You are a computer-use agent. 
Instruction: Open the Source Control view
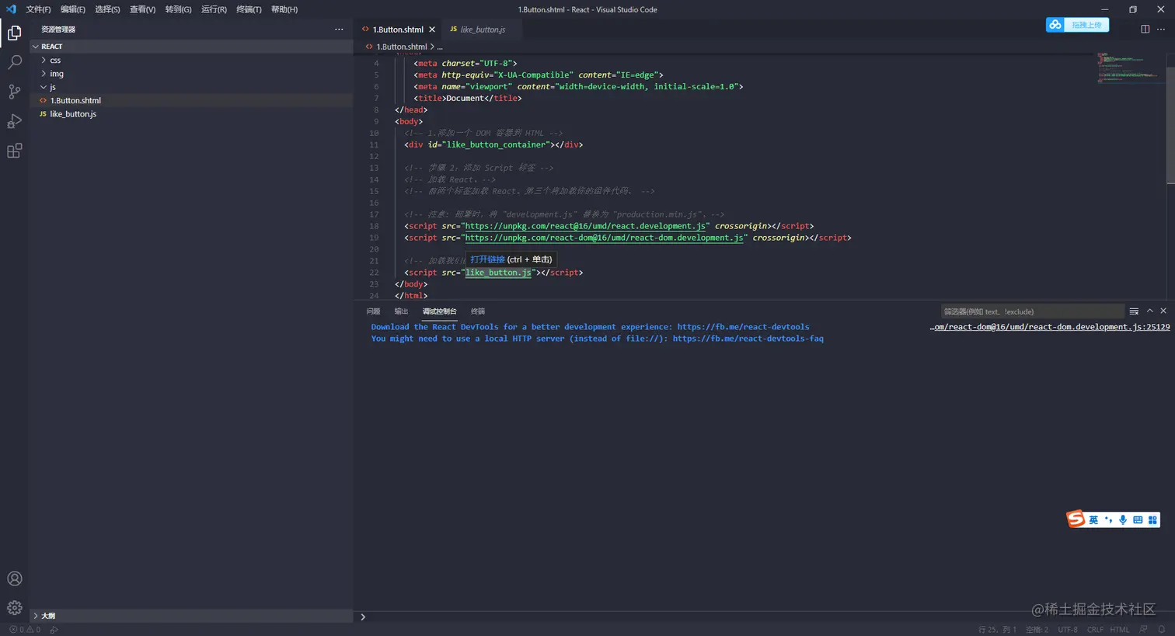coord(14,92)
